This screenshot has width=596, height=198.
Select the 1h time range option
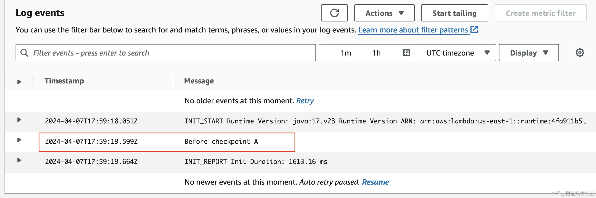[376, 53]
